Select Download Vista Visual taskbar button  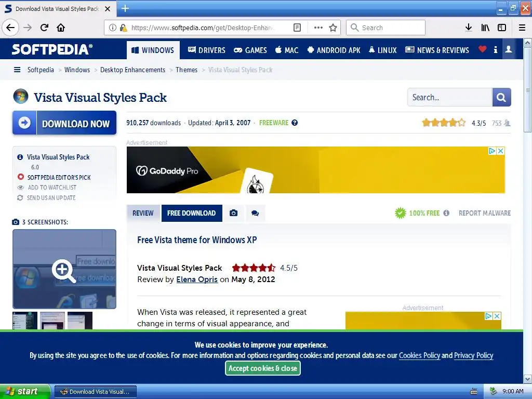[x=96, y=392]
